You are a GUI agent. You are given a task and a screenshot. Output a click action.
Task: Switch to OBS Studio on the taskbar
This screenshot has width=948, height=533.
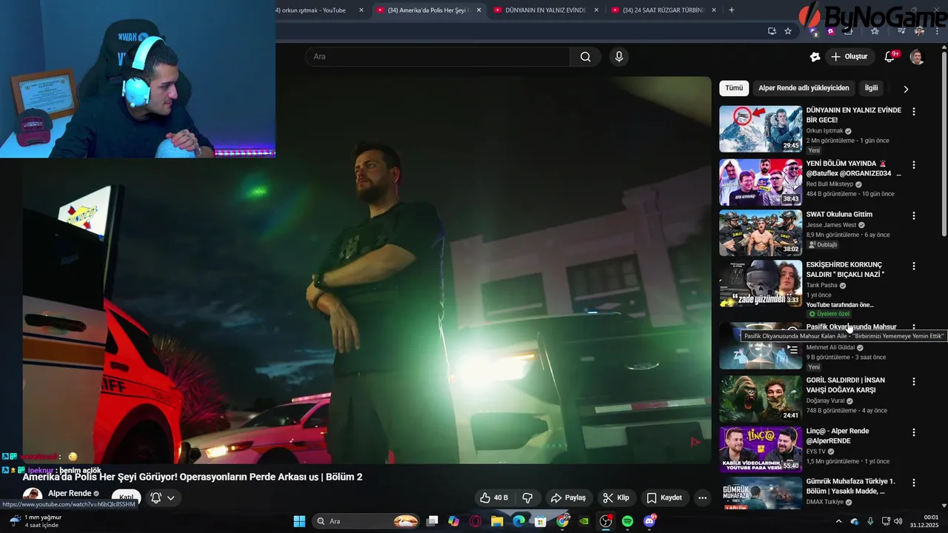[606, 521]
